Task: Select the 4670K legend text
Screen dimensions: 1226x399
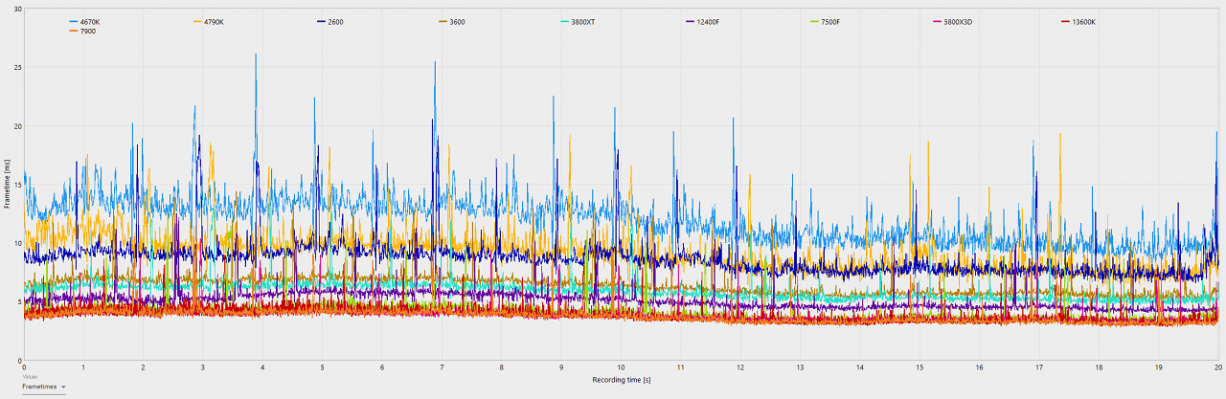Action: (x=91, y=21)
